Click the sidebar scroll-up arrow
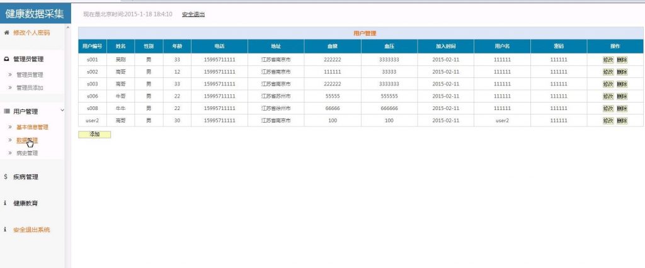Screen dimensions: 645x268 pyautogui.click(x=68, y=28)
